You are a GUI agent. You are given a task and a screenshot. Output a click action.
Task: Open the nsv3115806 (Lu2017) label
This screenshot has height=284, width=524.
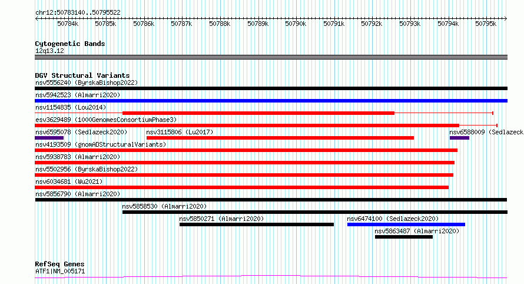tap(180, 132)
